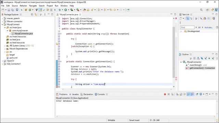
Task: Click the Open Type toolbar icon
Action: [84, 10]
